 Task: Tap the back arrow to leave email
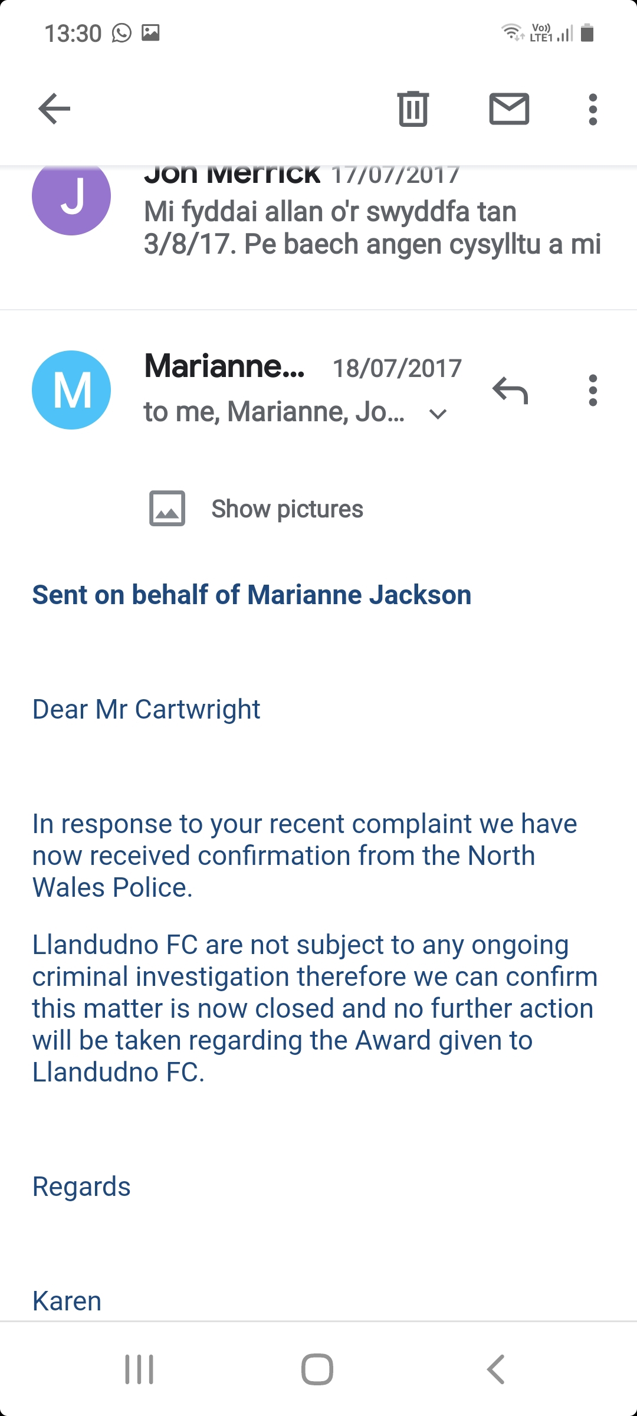tap(54, 109)
